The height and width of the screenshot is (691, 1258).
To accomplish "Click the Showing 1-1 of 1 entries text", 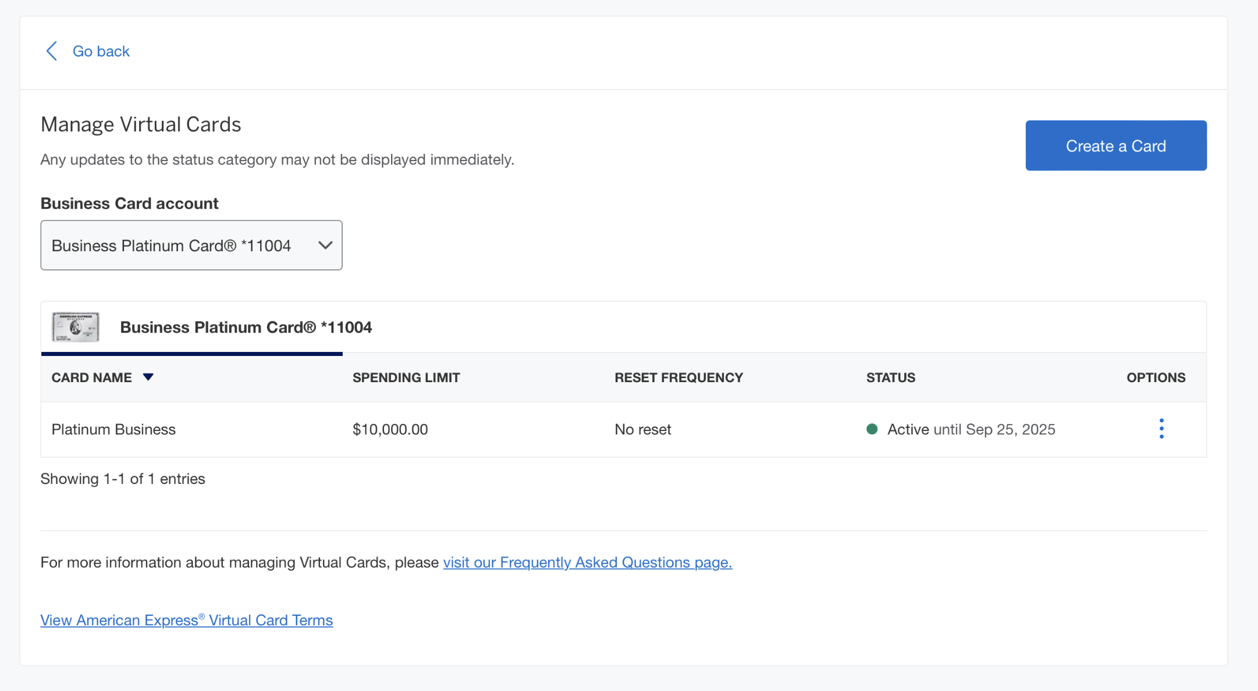I will pyautogui.click(x=123, y=479).
